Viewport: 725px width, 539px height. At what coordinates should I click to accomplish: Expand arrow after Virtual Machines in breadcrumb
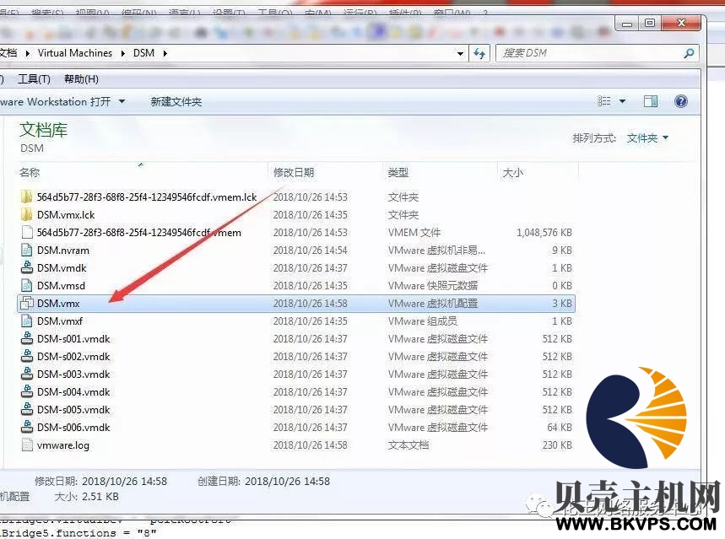click(123, 53)
